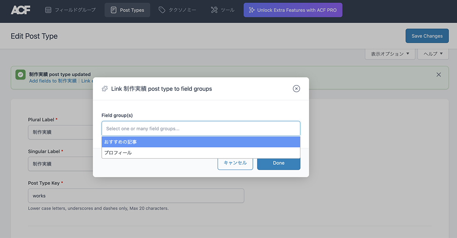Viewport: 457px width, 238px height.
Task: Click the キャンセル button
Action: (x=235, y=163)
